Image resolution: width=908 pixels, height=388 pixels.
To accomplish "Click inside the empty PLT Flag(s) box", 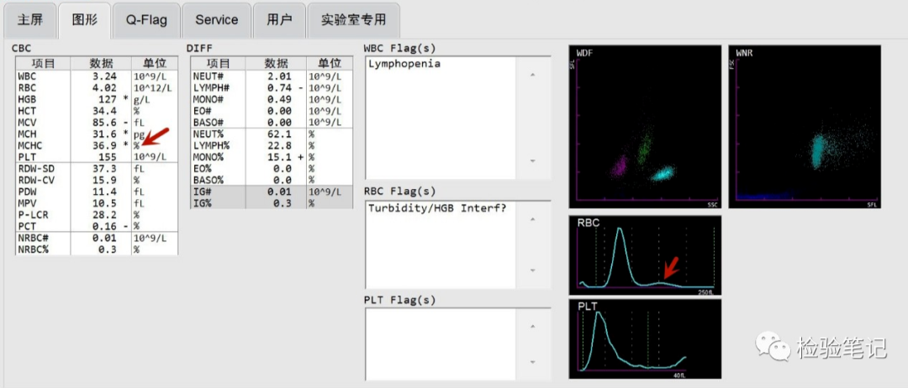I will coord(440,344).
